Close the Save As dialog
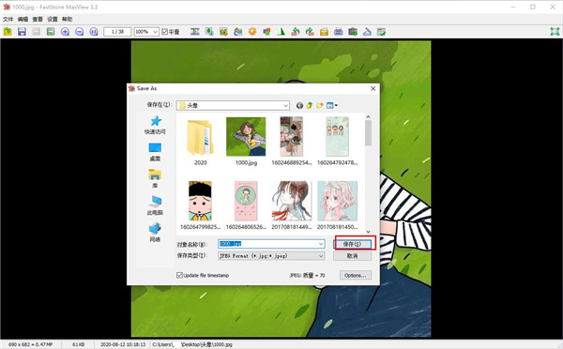The width and height of the screenshot is (563, 349). (x=373, y=88)
